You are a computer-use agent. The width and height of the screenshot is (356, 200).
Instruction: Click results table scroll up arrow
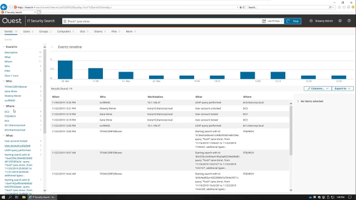[x=291, y=103]
